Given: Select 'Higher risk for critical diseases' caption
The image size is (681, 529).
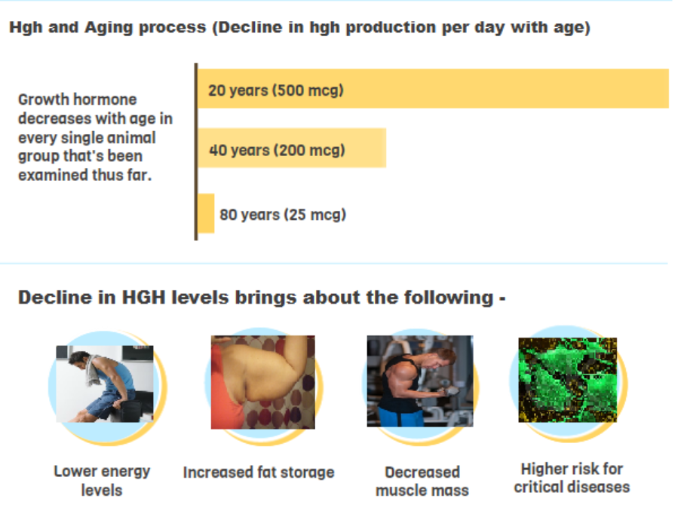Looking at the screenshot, I should [x=572, y=478].
